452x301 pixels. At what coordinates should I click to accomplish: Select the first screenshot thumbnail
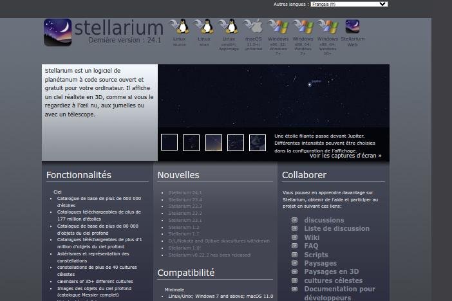(169, 142)
